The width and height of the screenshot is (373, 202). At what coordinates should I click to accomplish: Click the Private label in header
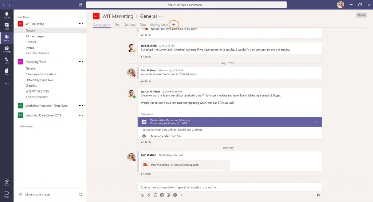coord(362,15)
